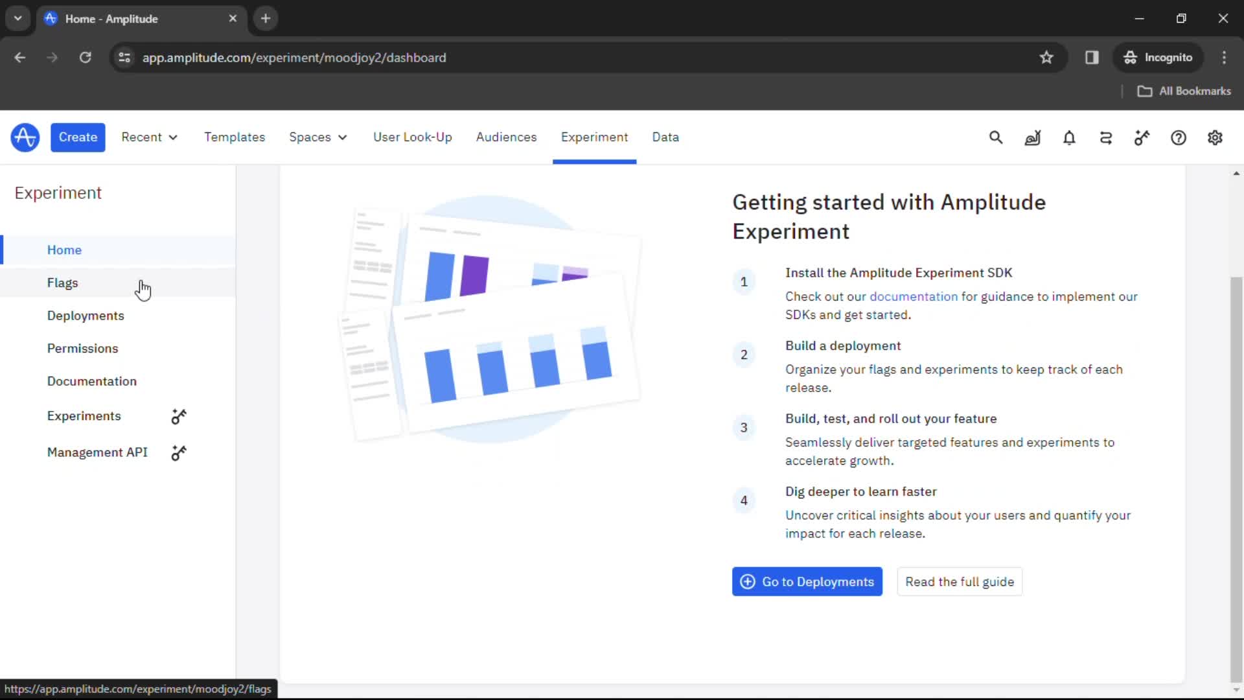This screenshot has height=700, width=1244.
Task: Open Flags in the sidebar
Action: click(118, 283)
